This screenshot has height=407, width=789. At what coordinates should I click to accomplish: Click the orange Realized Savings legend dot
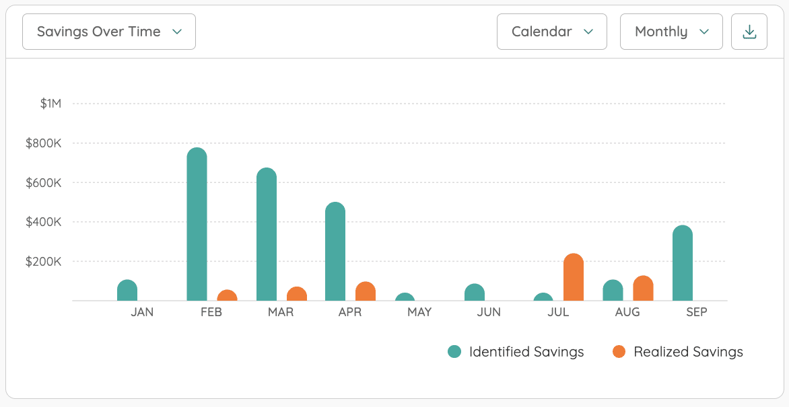[x=619, y=352]
